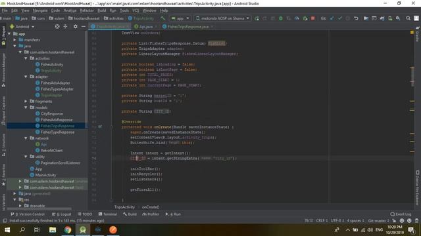Expand the fragments folder in project tree
The image size is (421, 236).
tap(26, 101)
